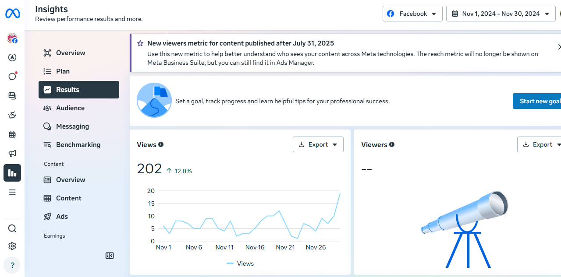Open the Planner calendar icon in left rail

tap(12, 134)
